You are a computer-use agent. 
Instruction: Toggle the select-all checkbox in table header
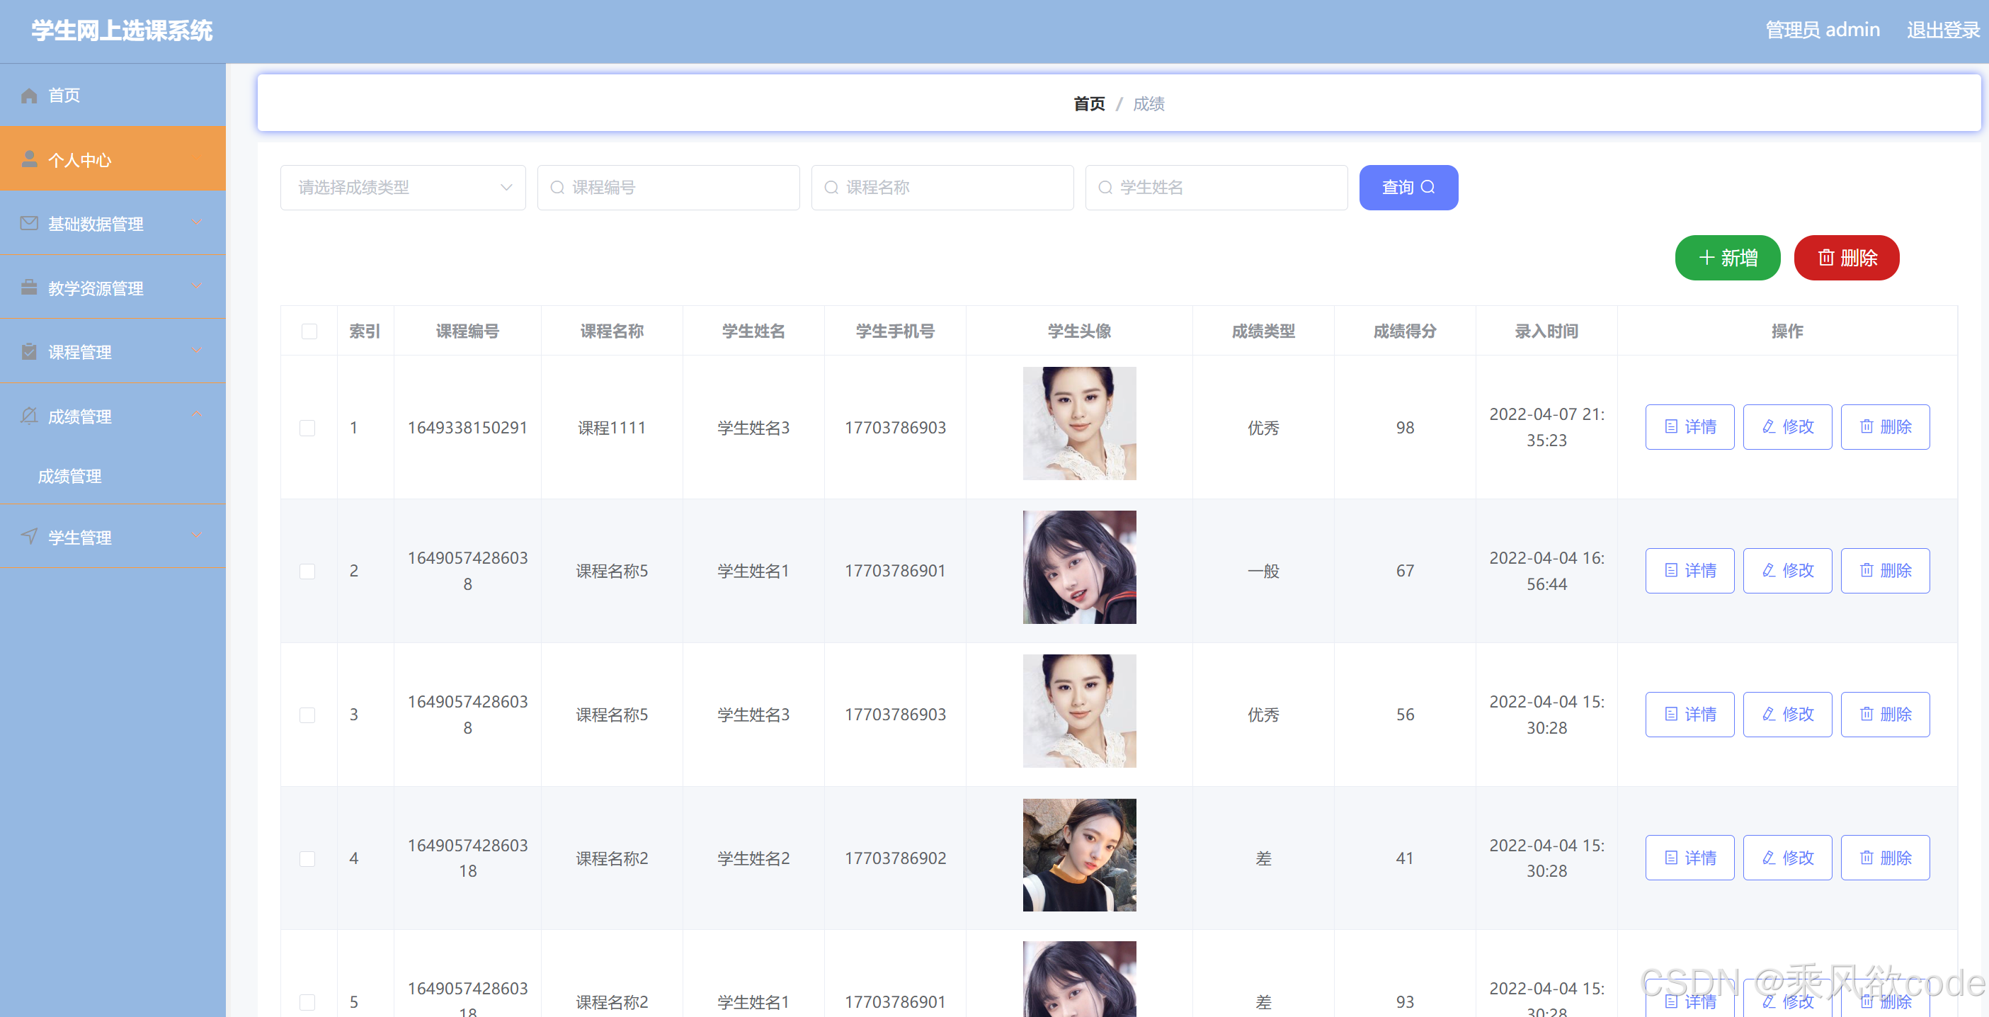click(x=309, y=331)
